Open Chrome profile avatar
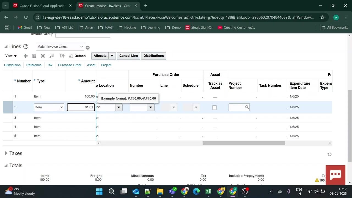Image resolution: width=352 pixels, height=198 pixels. (x=336, y=17)
